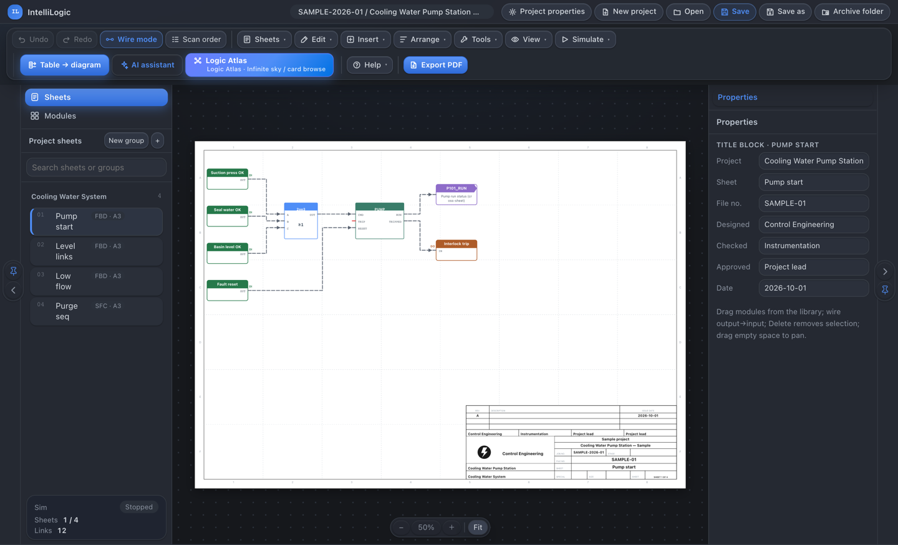The image size is (898, 545).
Task: Open Scan order
Action: 196,39
